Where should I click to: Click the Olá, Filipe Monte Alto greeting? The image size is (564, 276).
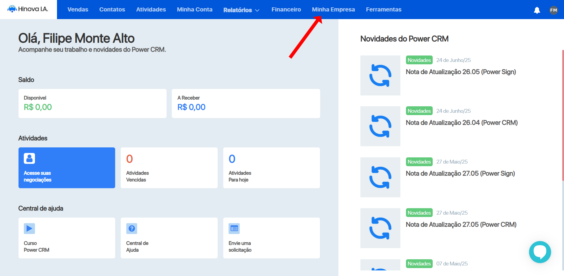coord(76,38)
